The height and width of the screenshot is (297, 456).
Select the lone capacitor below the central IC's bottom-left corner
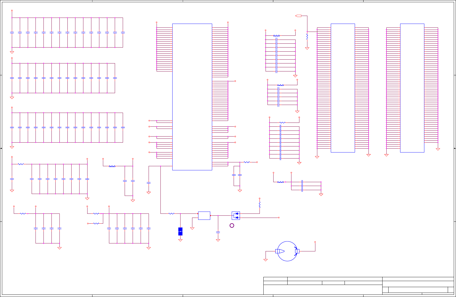point(149,183)
